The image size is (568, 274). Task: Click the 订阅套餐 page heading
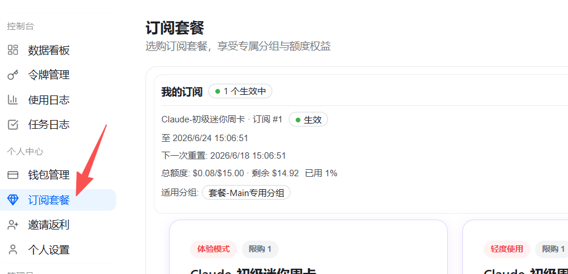click(175, 28)
